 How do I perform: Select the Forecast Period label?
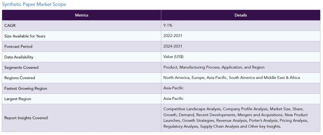[18, 46]
